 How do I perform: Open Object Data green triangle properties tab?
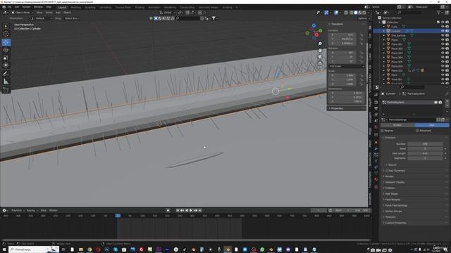pyautogui.click(x=376, y=173)
